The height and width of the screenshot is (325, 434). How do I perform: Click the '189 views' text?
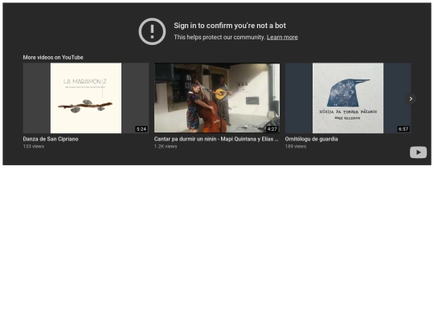coord(296,147)
